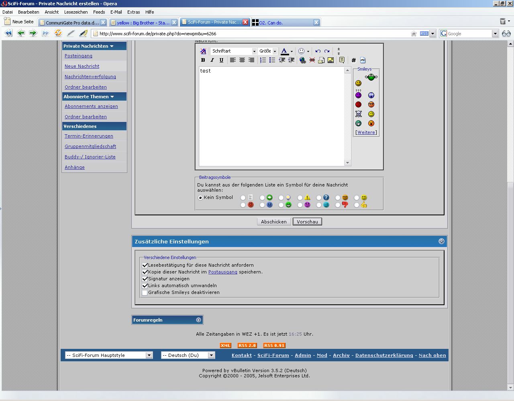Insert an ordered numbered list
Viewport: 514px width, 401px height.
pos(263,60)
